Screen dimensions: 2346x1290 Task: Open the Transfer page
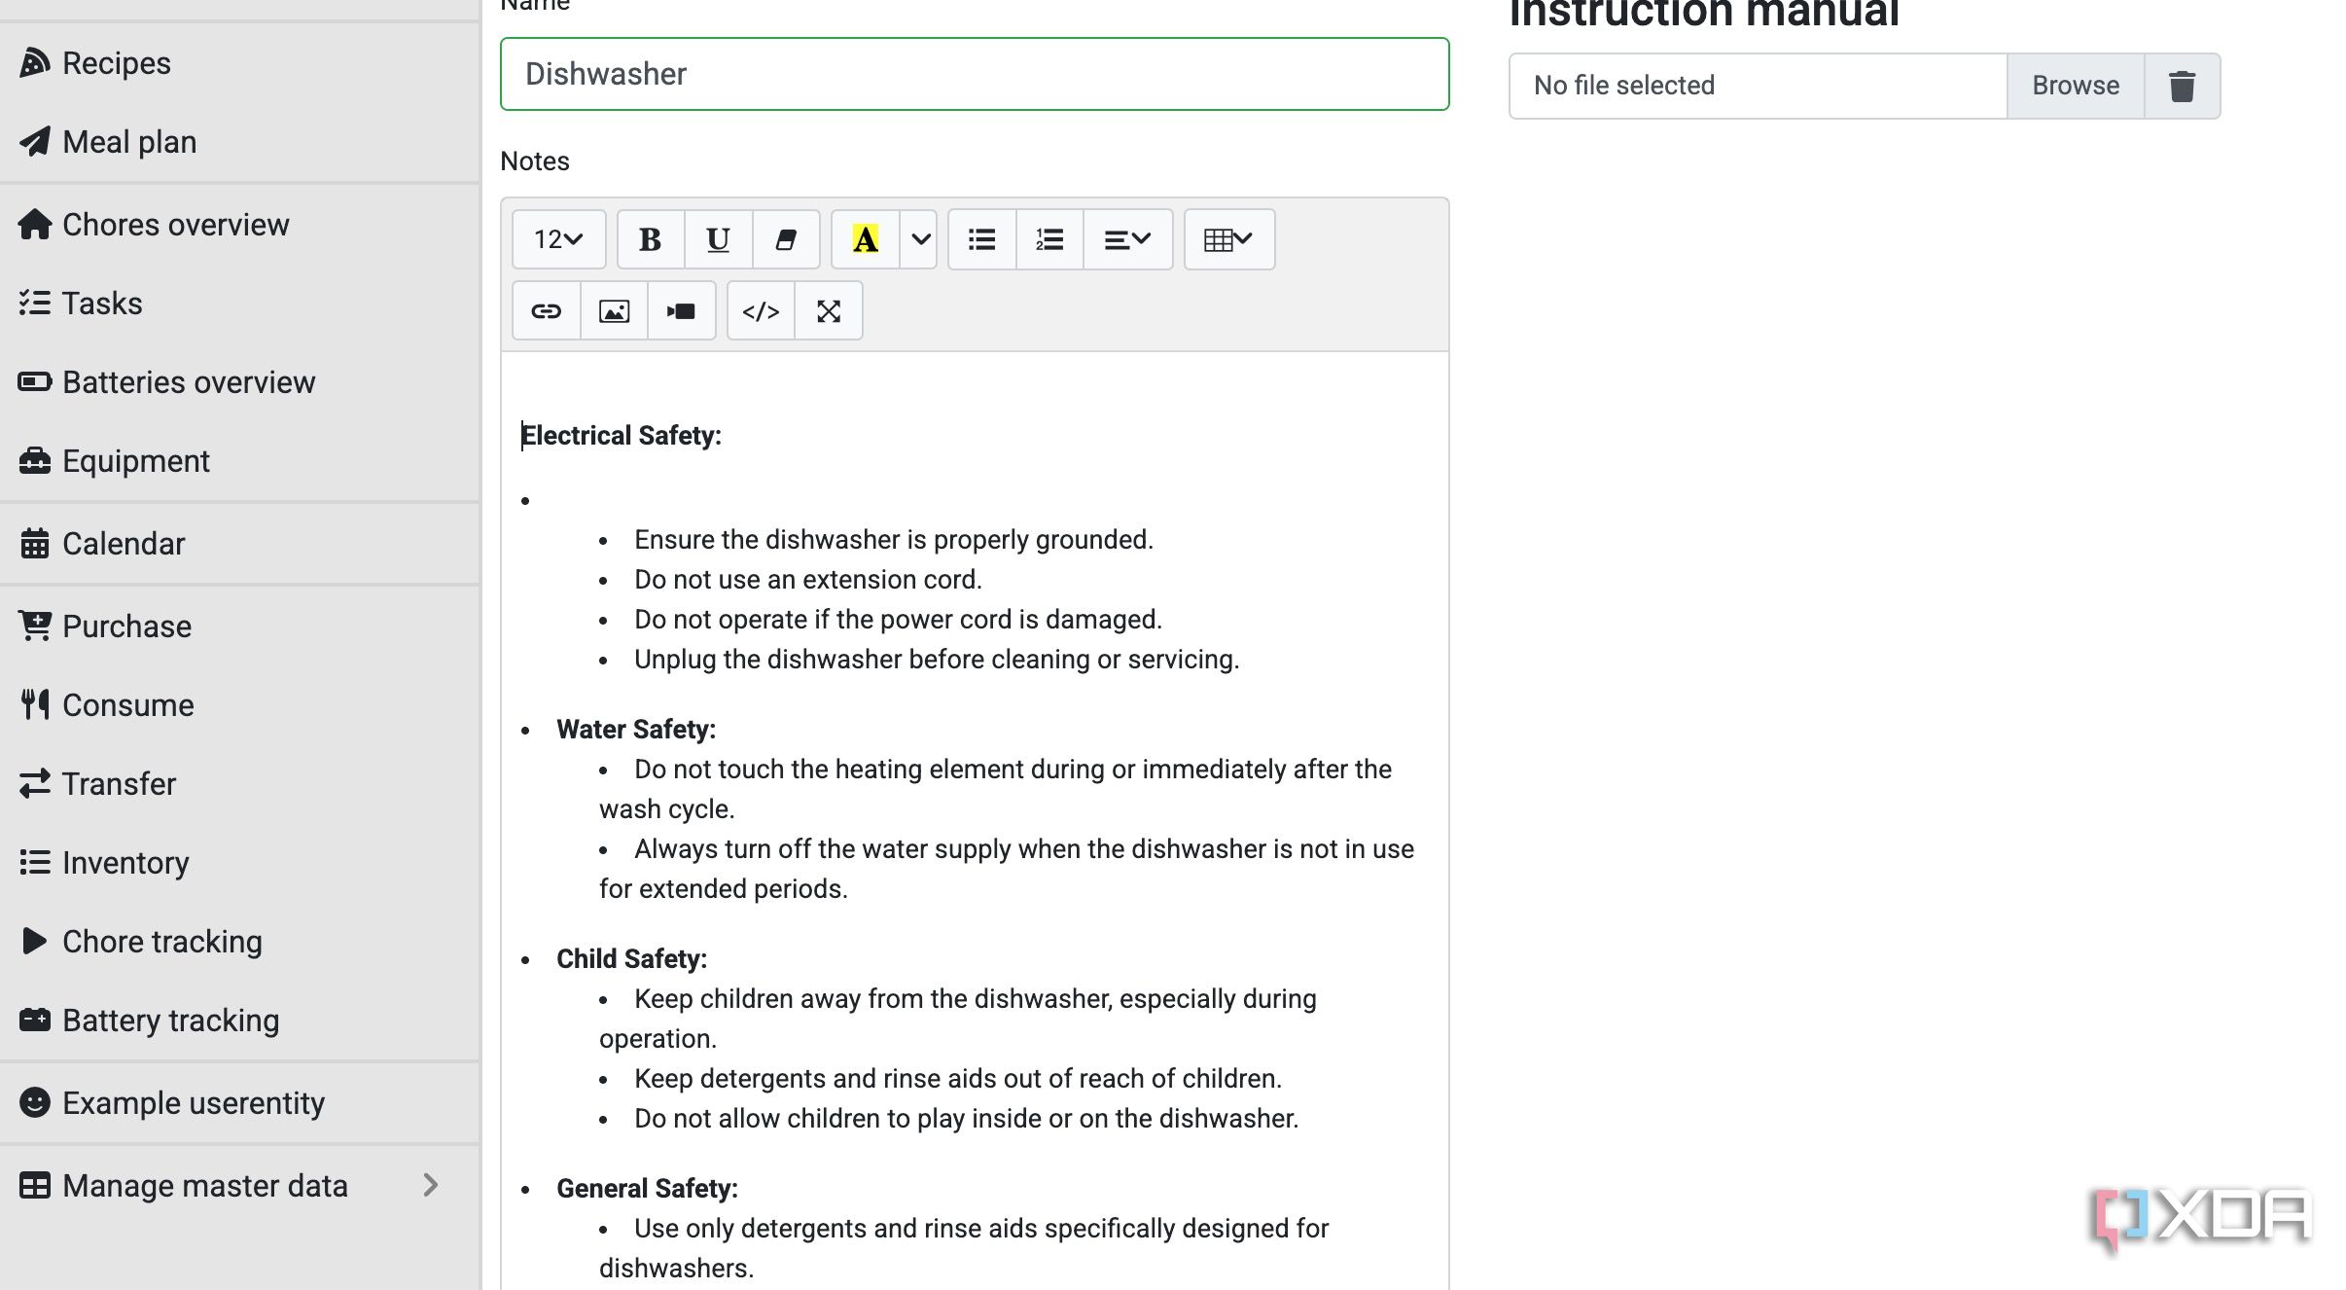point(240,784)
